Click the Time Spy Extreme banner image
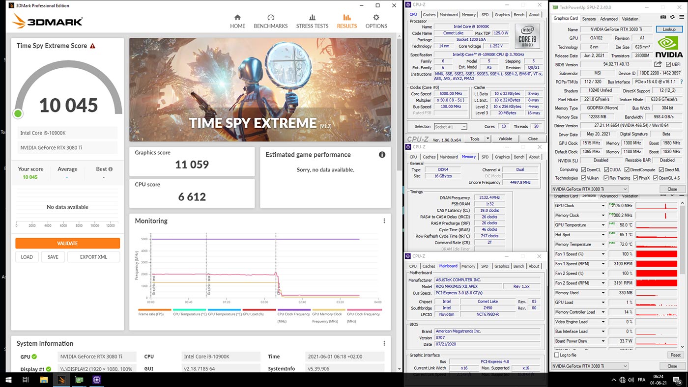Screen dimensions: 688x387 coord(260,90)
